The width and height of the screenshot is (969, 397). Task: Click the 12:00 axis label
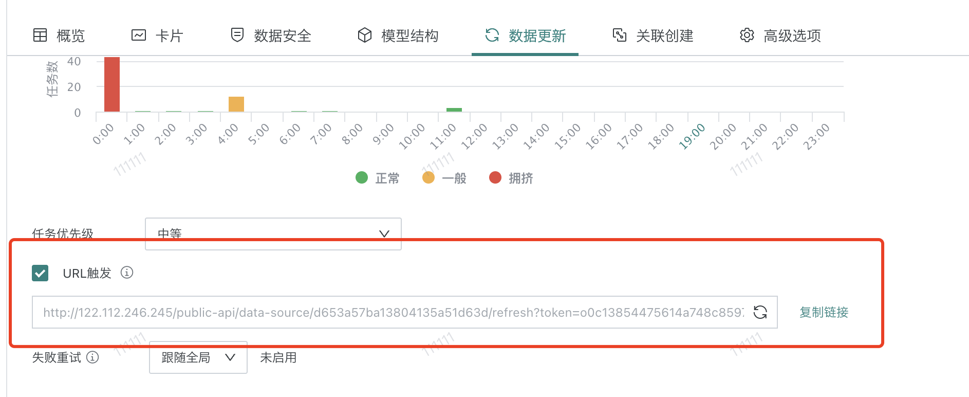(x=474, y=136)
